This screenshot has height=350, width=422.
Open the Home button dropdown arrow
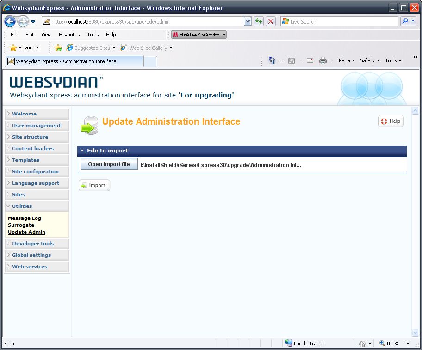[x=281, y=60]
